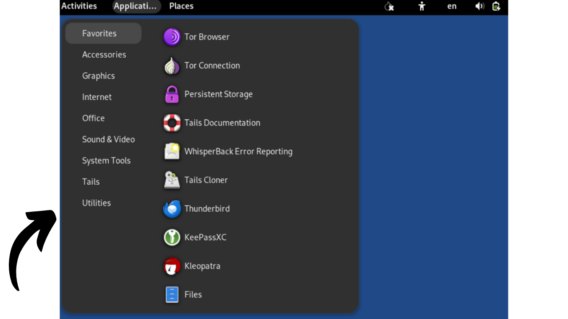The image size is (568, 319).
Task: Open the Places menu
Action: pos(181,6)
